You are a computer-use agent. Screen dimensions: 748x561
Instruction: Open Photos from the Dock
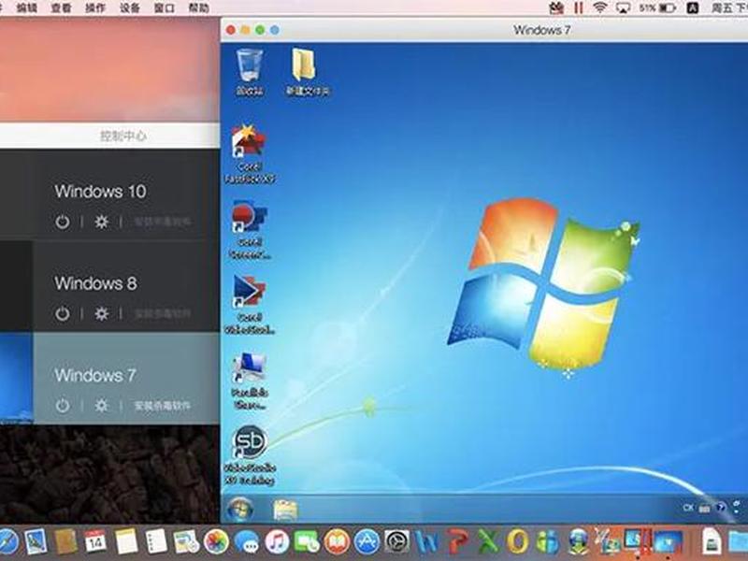[x=216, y=542]
